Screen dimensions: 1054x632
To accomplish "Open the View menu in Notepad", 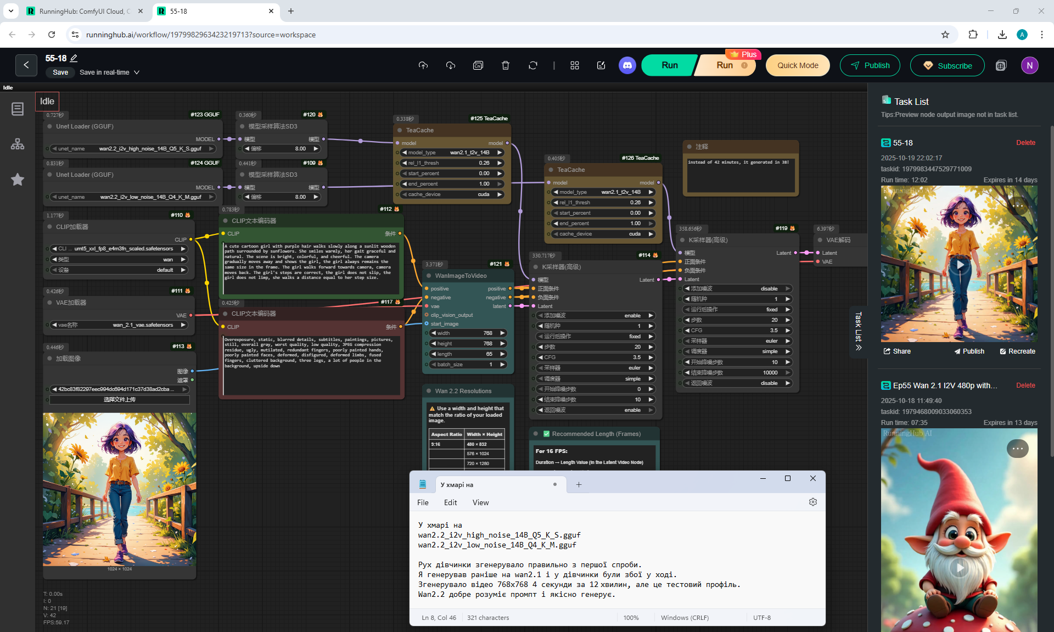I will [x=480, y=502].
